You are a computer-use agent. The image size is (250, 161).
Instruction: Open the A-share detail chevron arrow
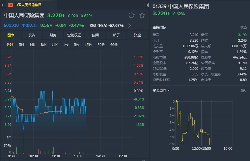click(130, 26)
